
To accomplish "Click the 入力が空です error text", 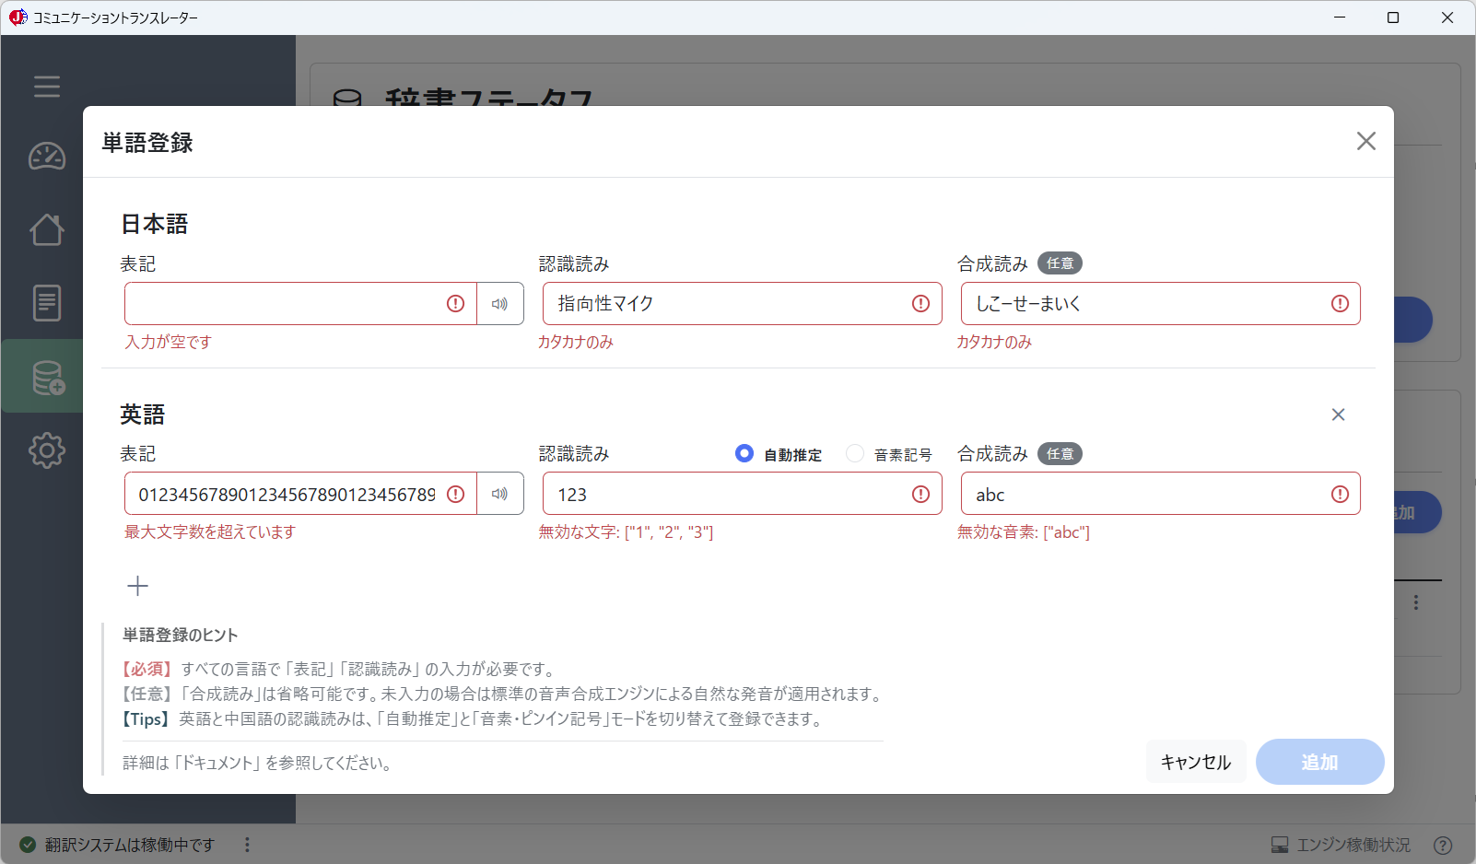I will pyautogui.click(x=169, y=342).
